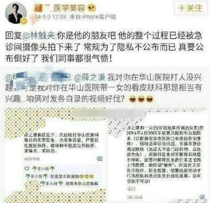The height and width of the screenshot is (203, 210).
Task: Open the poster's profile avatar photo
Action: click(x=16, y=13)
